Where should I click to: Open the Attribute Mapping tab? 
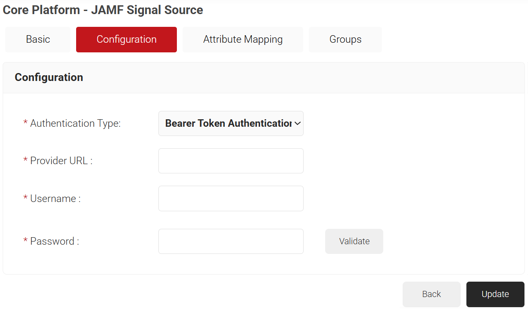[243, 40]
